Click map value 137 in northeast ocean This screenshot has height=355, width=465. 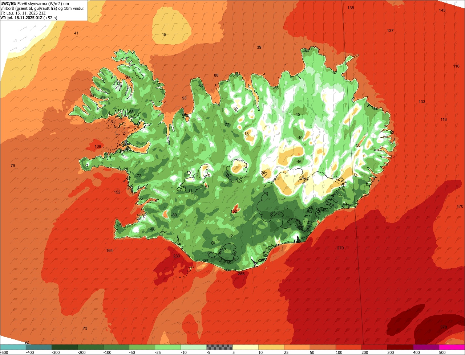coord(390,30)
